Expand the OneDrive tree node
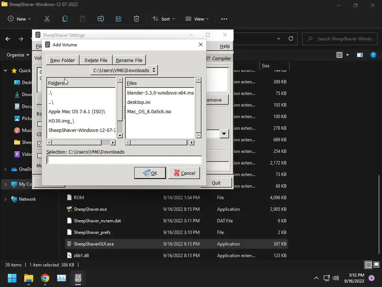This screenshot has height=287, width=382. click(5, 169)
